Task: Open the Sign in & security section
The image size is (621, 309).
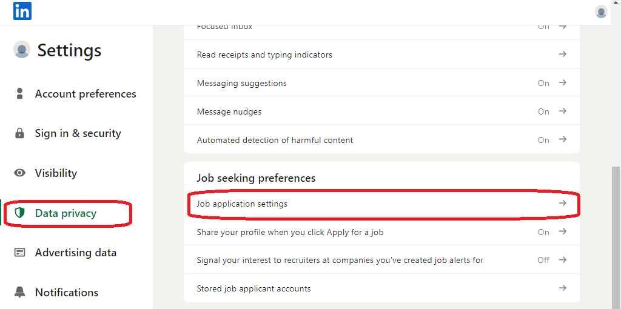Action: 78,133
